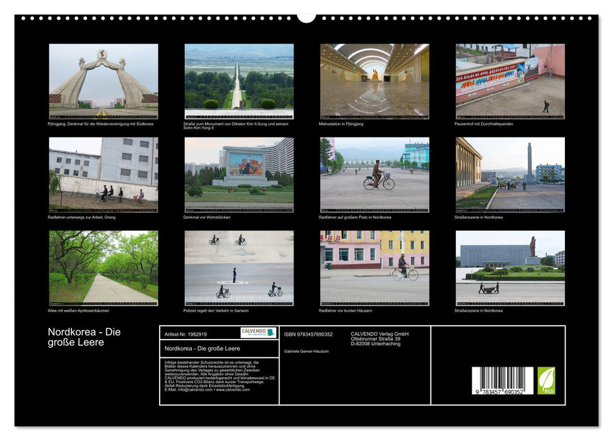The height and width of the screenshot is (441, 613).
Task: Click the info@calvendo.com email address
Action: (x=196, y=388)
